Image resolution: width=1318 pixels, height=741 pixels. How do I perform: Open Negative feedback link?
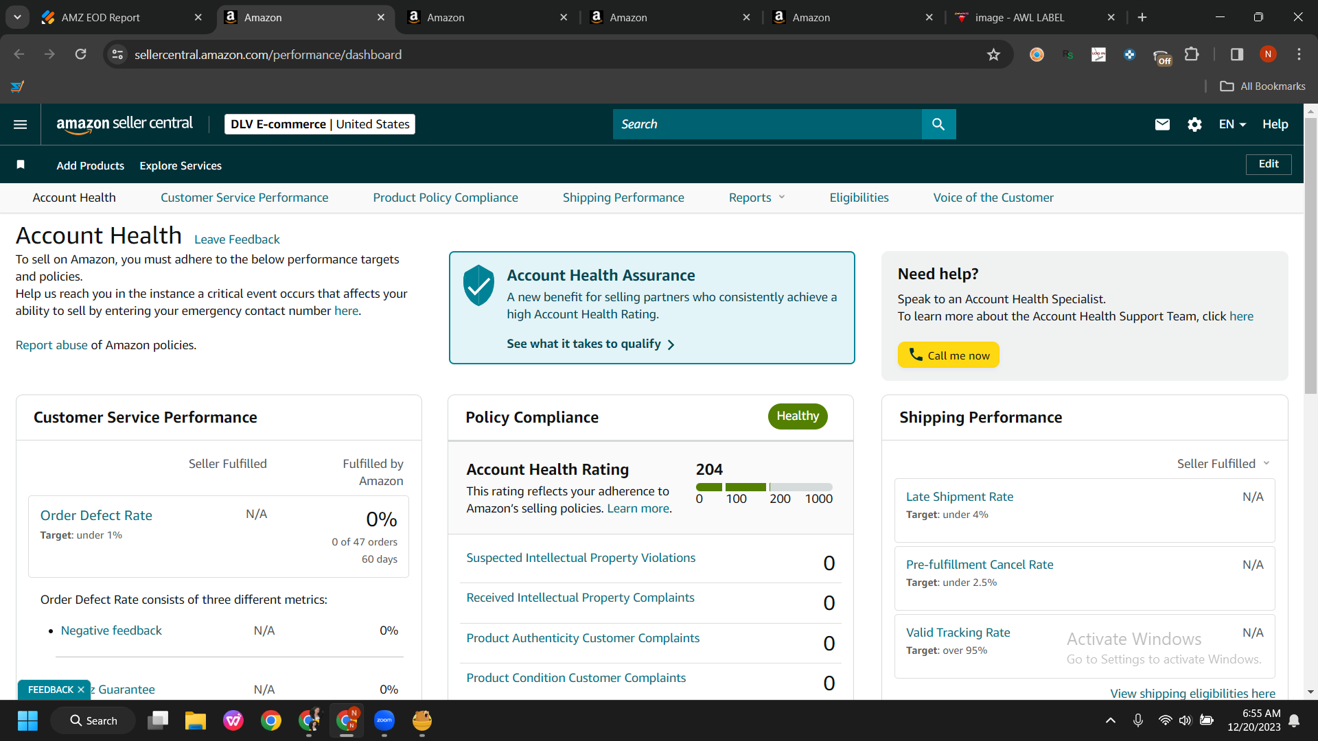pos(111,631)
